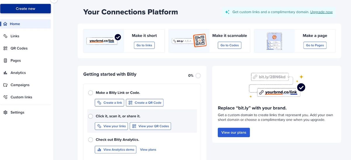Click the Pages document icon
The image size is (351, 160).
coord(5,61)
